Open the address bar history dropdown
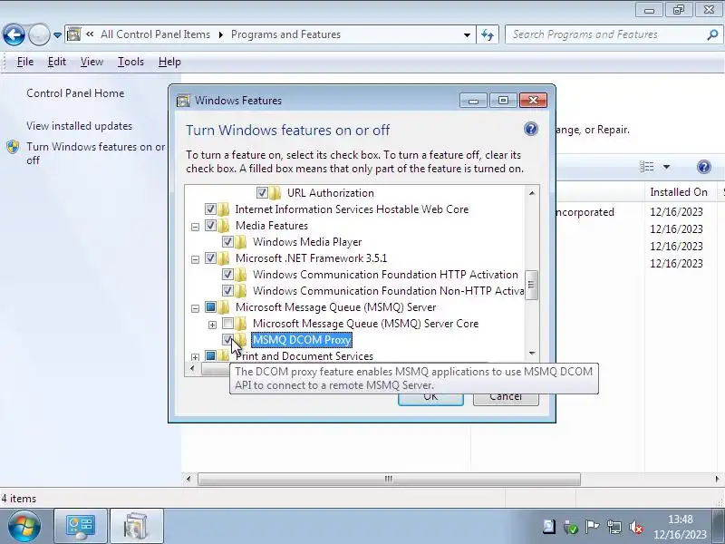This screenshot has width=725, height=544. [x=467, y=35]
